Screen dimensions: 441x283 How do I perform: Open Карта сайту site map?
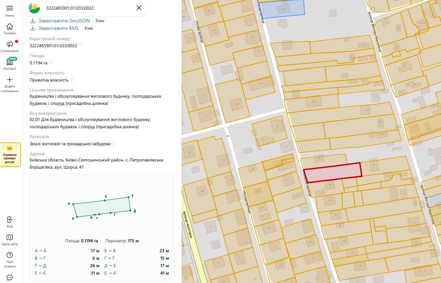point(10,240)
